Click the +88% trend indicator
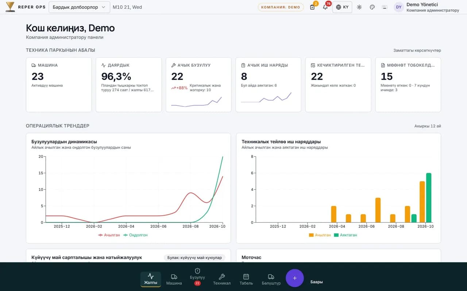The image size is (467, 291). (179, 88)
